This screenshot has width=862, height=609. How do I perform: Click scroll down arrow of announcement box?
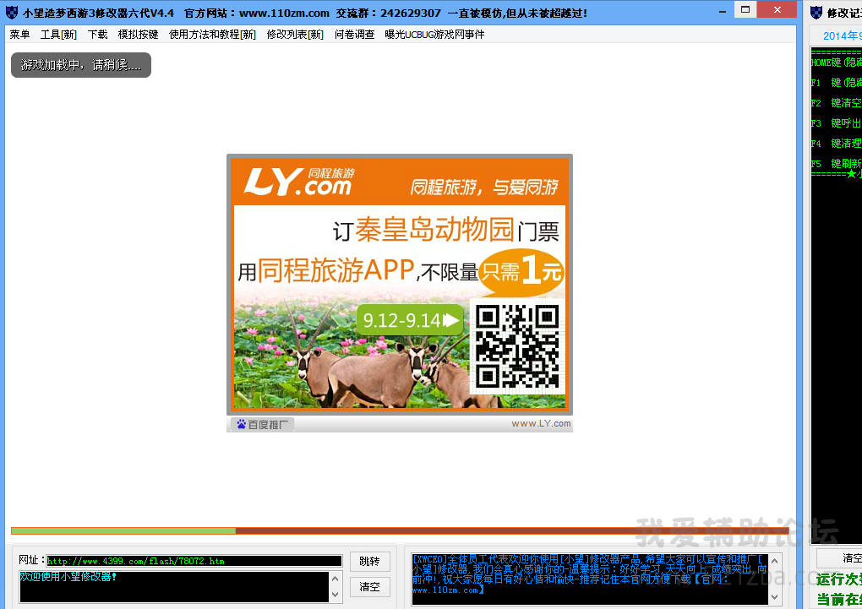point(775,597)
